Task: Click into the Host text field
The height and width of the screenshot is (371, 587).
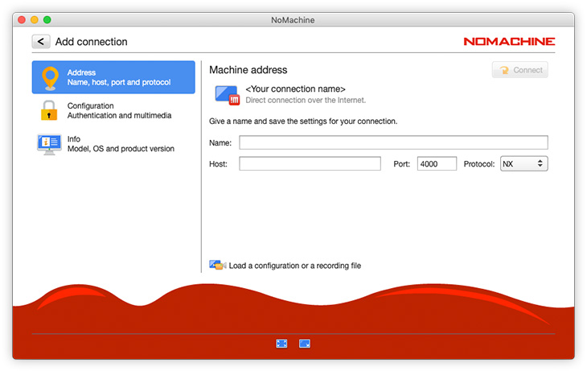Action: tap(310, 163)
